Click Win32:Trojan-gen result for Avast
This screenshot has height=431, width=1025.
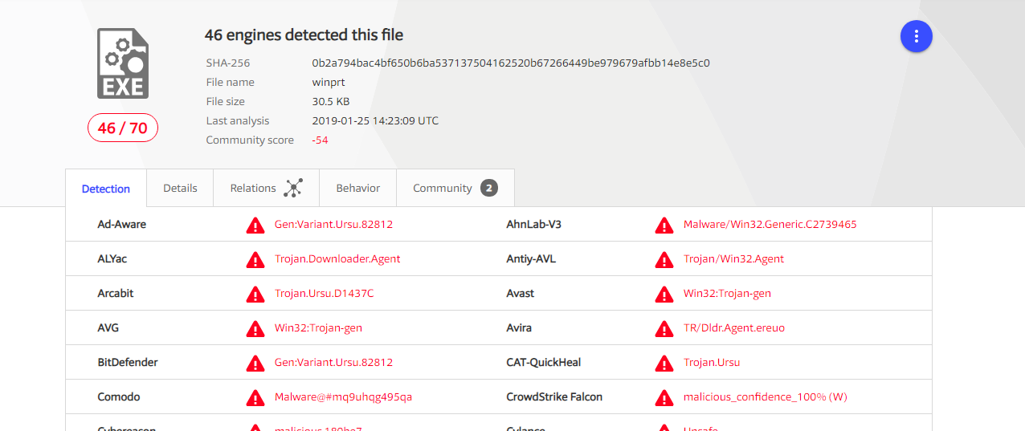click(x=727, y=294)
